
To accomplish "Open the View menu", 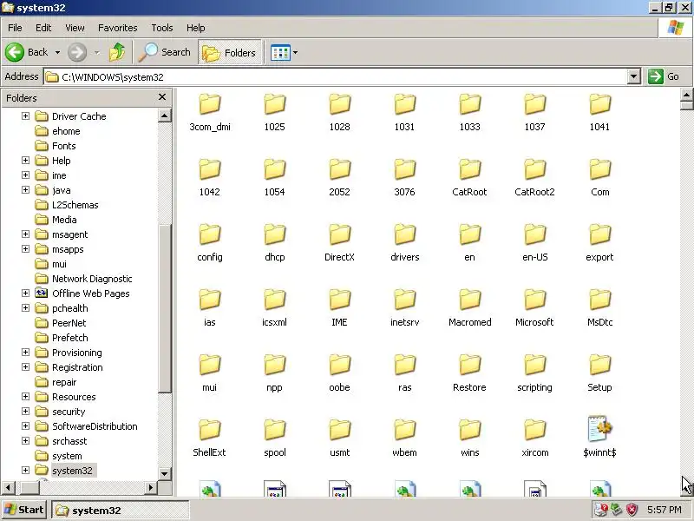I will tap(75, 28).
